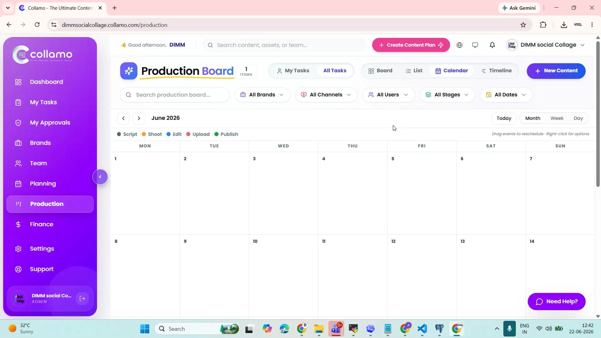This screenshot has height=338, width=601.
Task: Open Settings from the sidebar
Action: click(50, 249)
